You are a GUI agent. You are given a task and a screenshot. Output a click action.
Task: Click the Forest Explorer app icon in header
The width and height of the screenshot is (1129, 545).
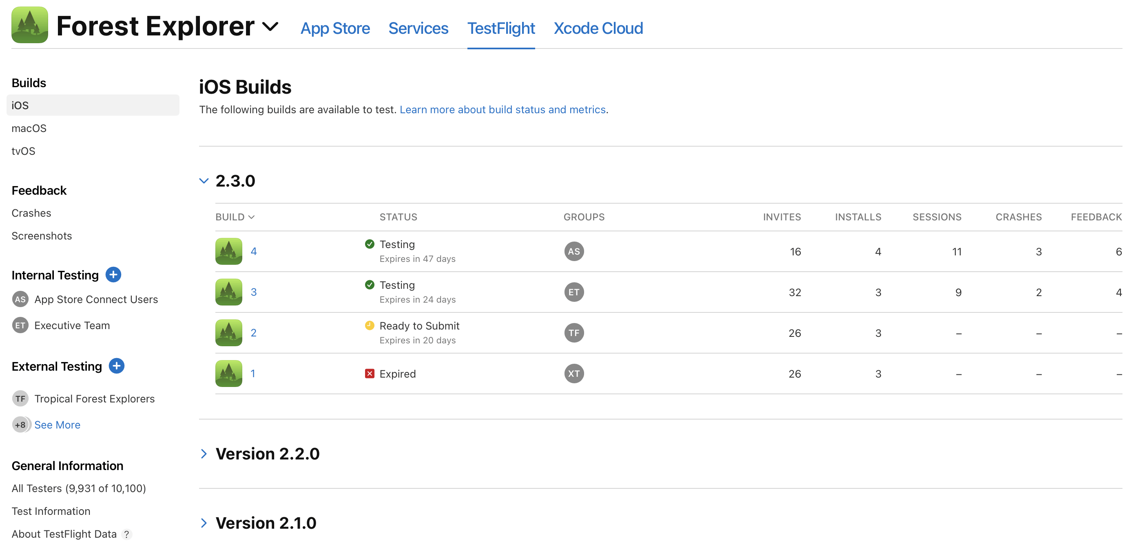(x=29, y=25)
